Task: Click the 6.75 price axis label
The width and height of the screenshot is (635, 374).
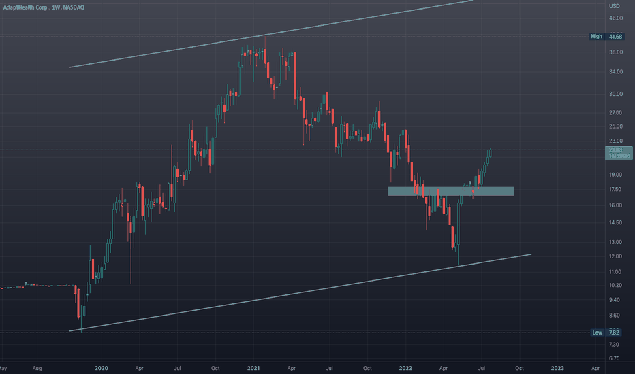Action: 615,358
